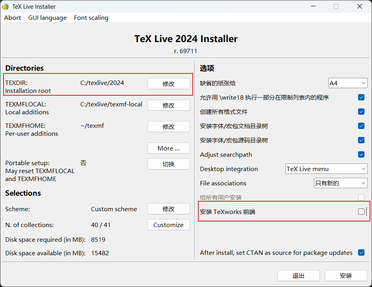This screenshot has width=372, height=287.
Task: Open the Font scaling menu
Action: pyautogui.click(x=91, y=18)
